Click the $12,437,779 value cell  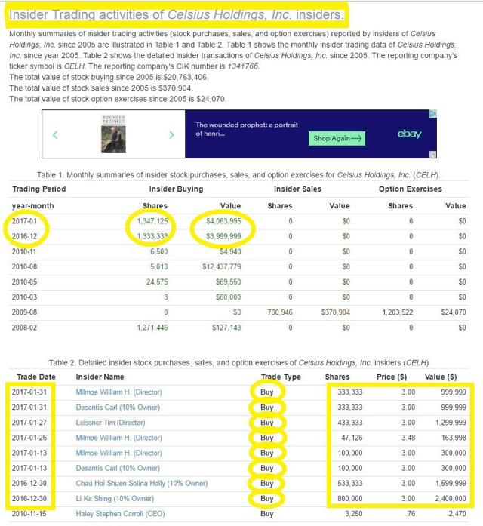[x=221, y=266]
